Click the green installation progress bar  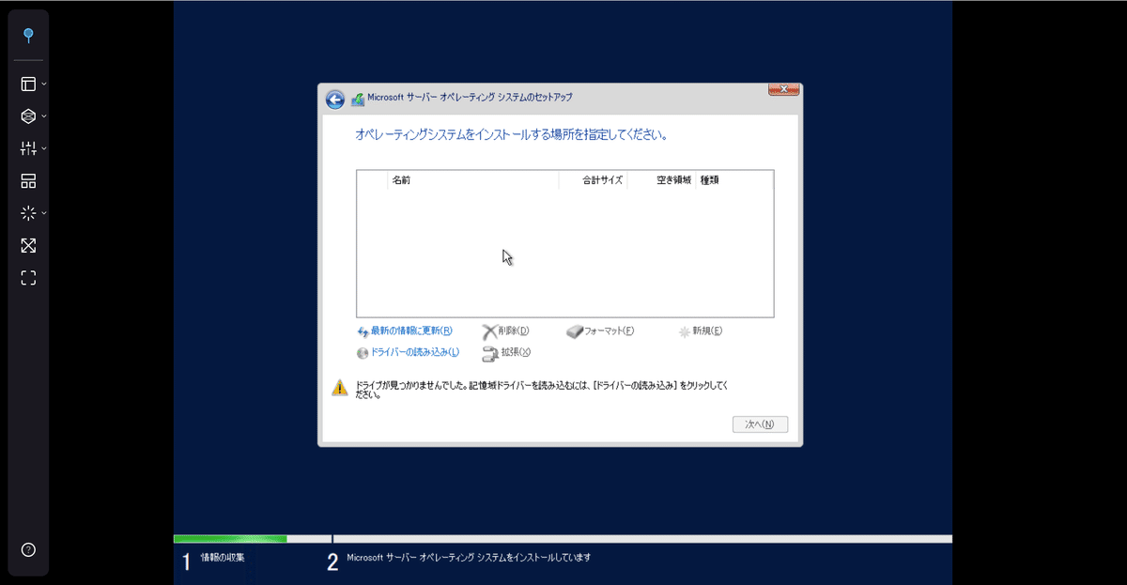pos(230,539)
